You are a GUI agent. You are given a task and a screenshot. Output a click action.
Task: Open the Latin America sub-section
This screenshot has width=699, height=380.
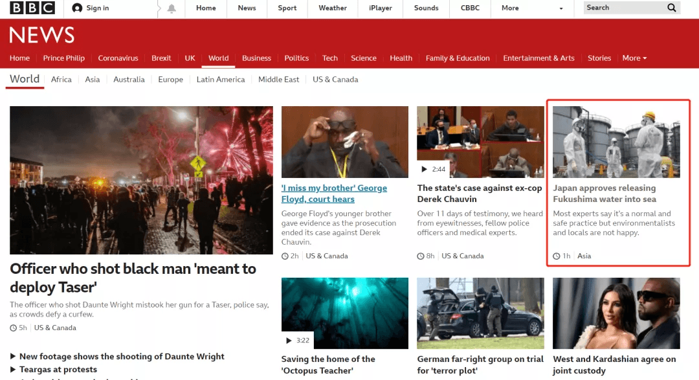(221, 80)
